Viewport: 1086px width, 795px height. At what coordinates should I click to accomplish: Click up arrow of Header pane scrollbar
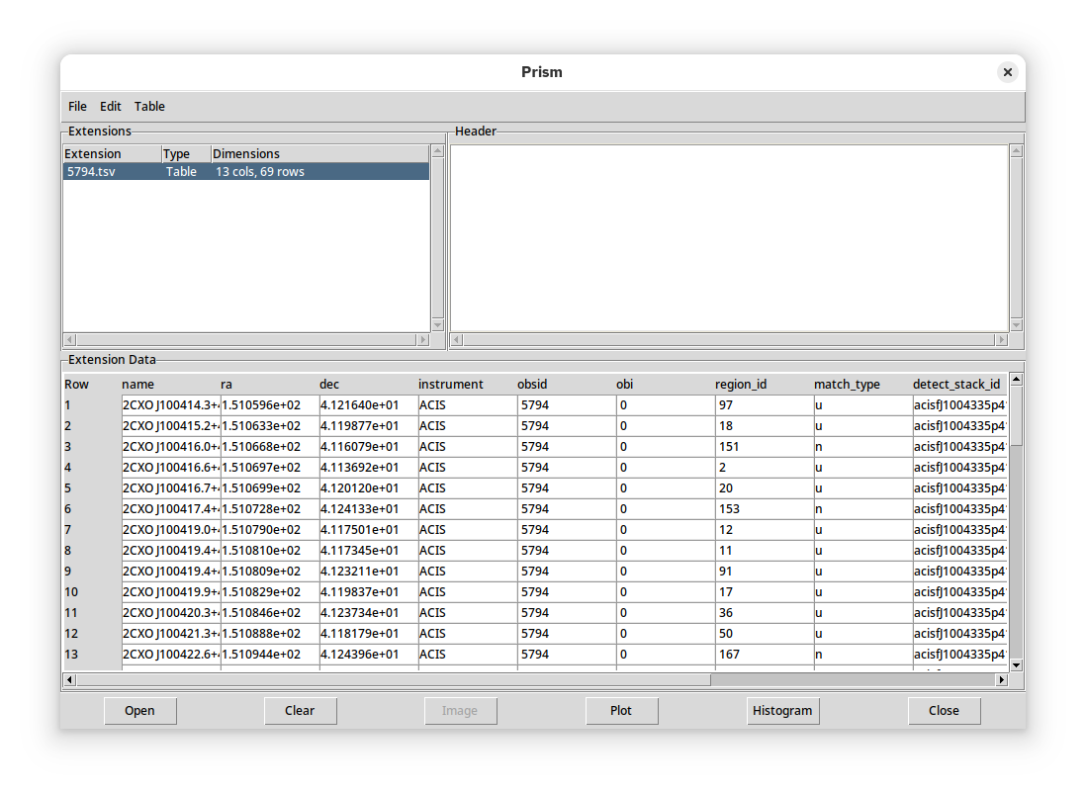point(1016,151)
